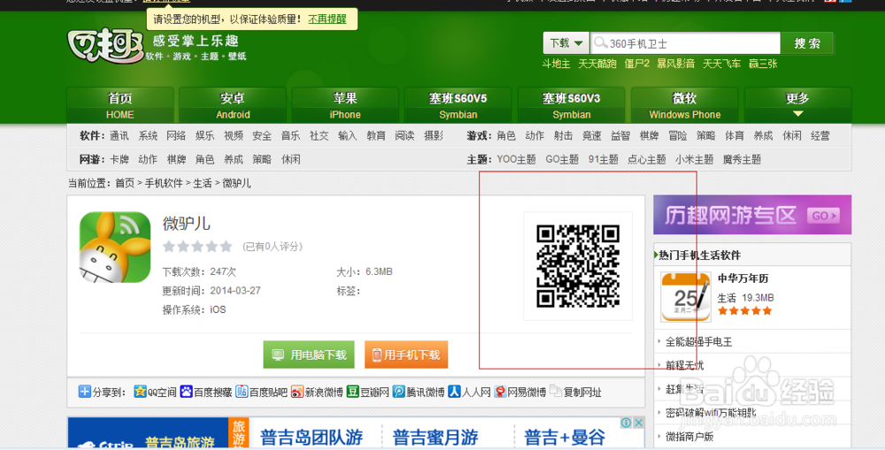Image resolution: width=885 pixels, height=450 pixels.
Task: Click breadcrumb 生活
Action: coord(203,183)
